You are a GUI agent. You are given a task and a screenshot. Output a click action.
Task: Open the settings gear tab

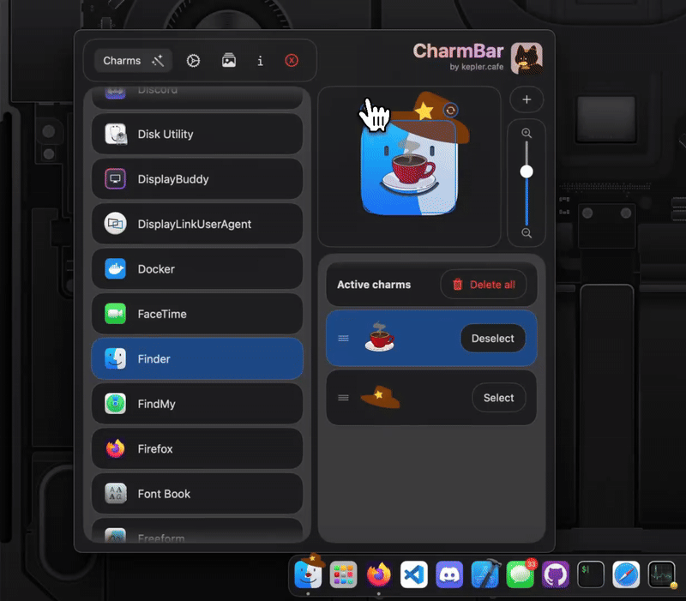click(194, 60)
